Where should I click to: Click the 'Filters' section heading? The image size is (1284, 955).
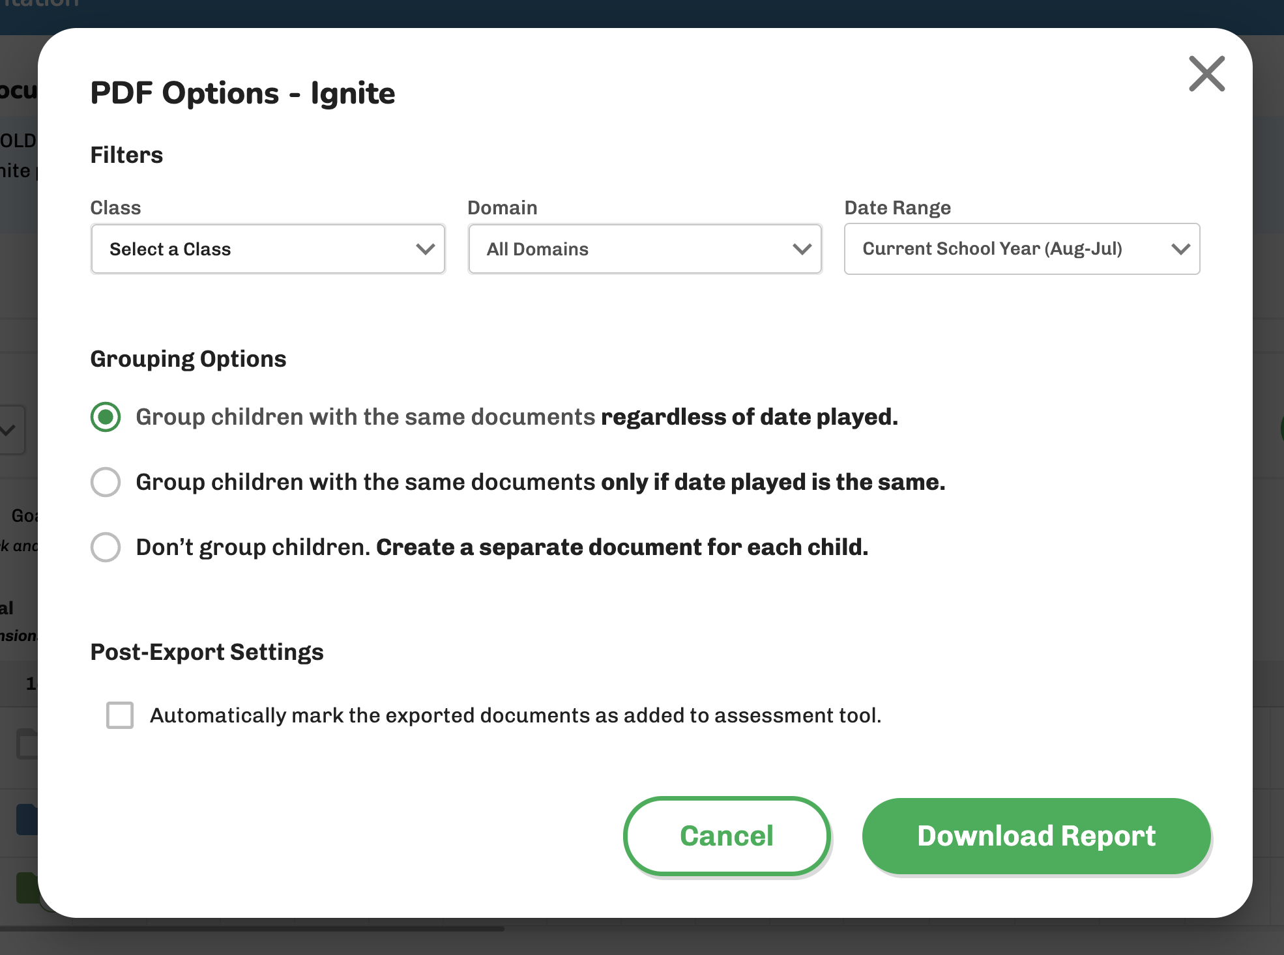tap(126, 155)
